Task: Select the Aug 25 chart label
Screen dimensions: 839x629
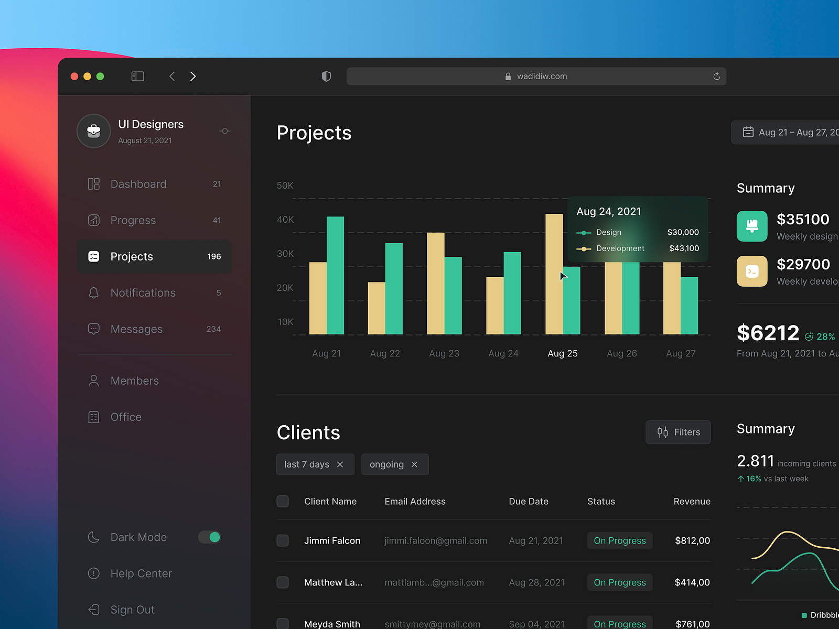Action: coord(563,353)
